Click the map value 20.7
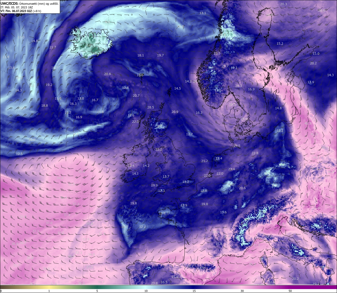This screenshot has height=293, width=337. pos(136,96)
